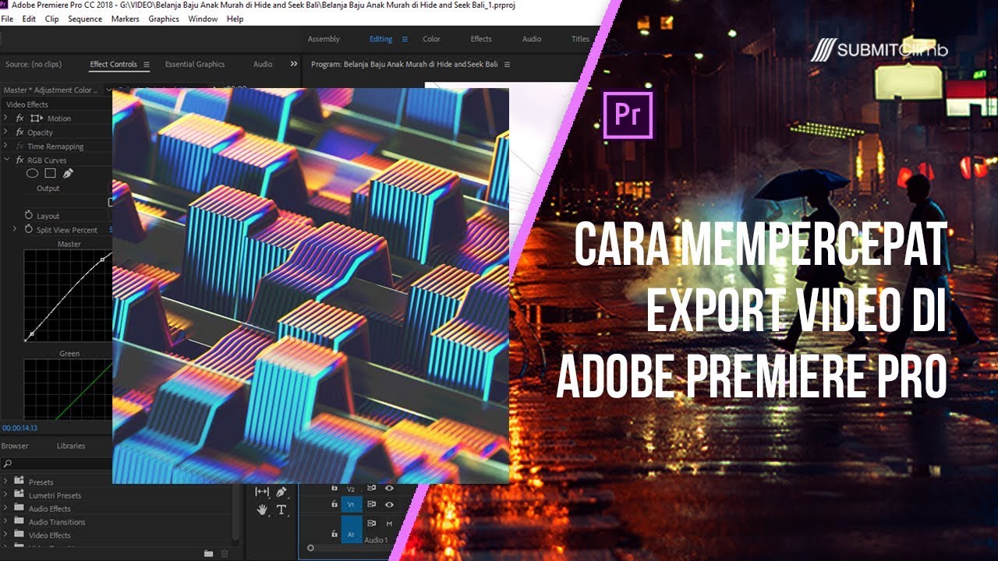This screenshot has width=998, height=561.
Task: Switch to the Essential Graphics tab
Action: pyautogui.click(x=195, y=64)
